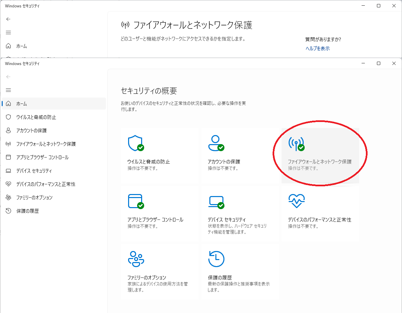Select ファイアウォールとネットワーク保護 in the sidebar
The height and width of the screenshot is (313, 402).
tap(54, 144)
